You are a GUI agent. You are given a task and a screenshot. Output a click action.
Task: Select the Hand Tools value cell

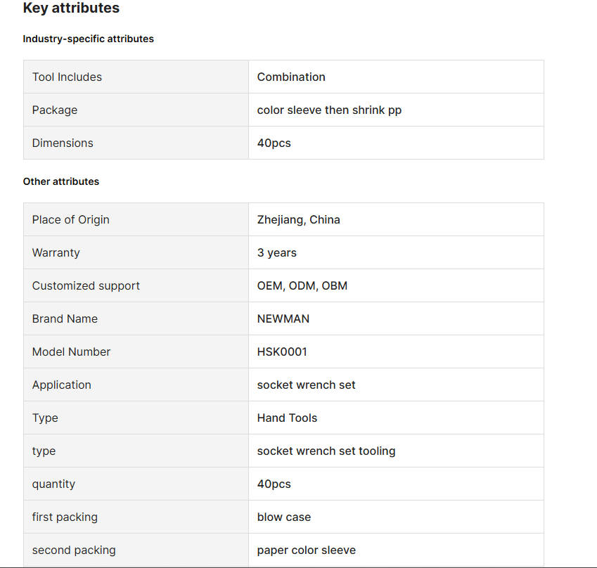coord(287,418)
